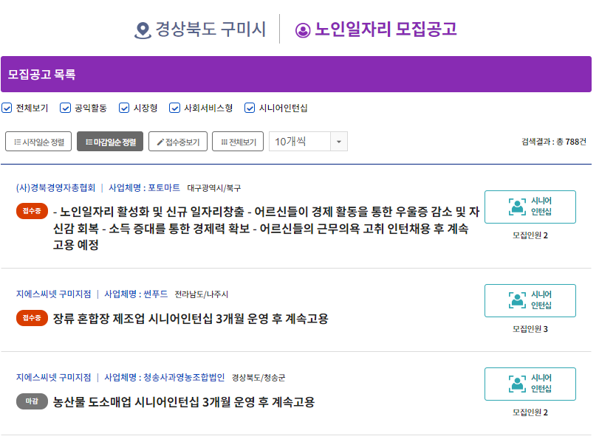Click the 대구광역시/북구 location text

tap(214, 188)
